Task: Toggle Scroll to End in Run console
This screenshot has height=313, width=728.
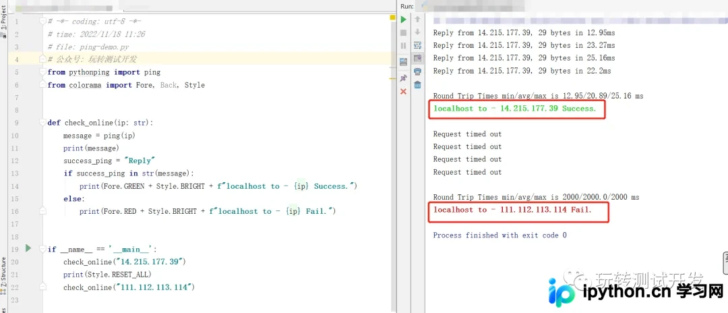Action: (417, 58)
